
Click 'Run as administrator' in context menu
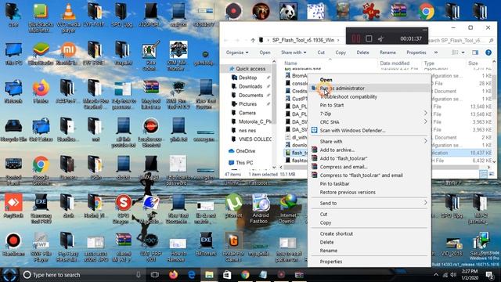coord(342,89)
